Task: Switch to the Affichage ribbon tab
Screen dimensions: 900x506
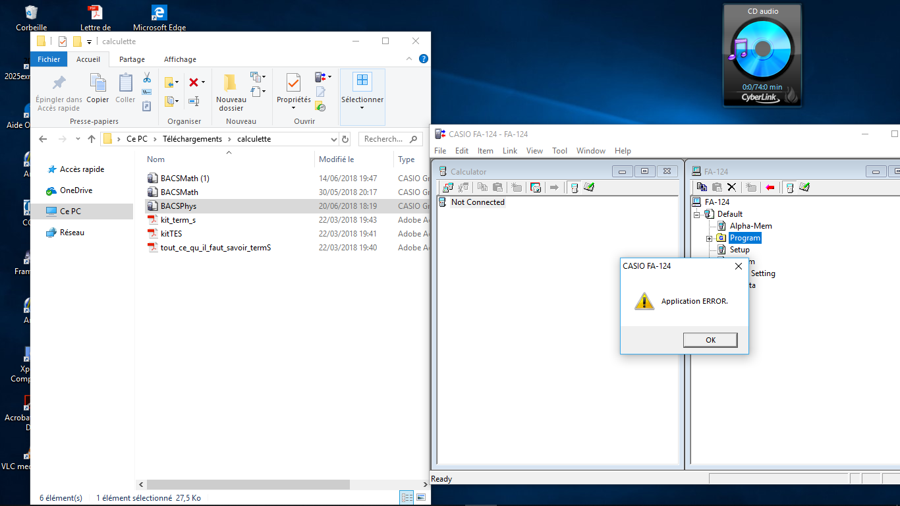Action: coord(180,59)
